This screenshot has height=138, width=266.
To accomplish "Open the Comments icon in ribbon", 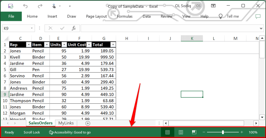I will click(258, 16).
